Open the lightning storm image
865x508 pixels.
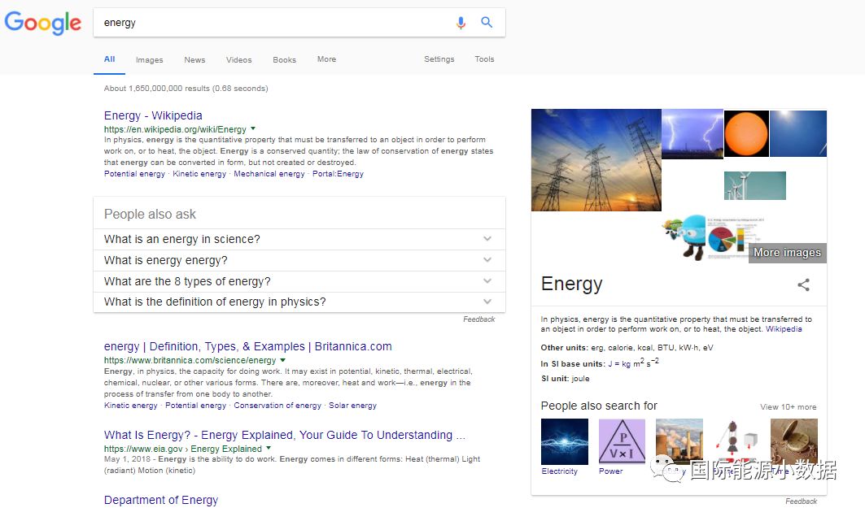[x=692, y=134]
